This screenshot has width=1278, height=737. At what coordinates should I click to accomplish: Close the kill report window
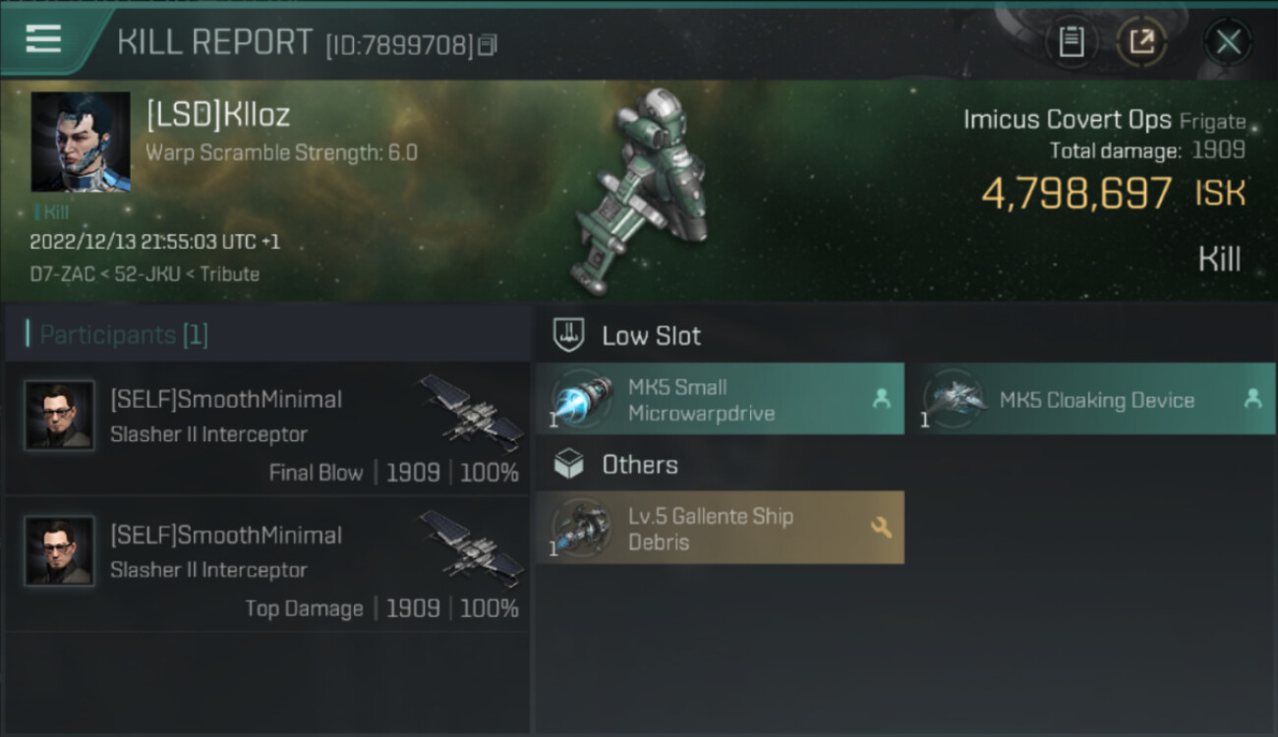[x=1228, y=42]
